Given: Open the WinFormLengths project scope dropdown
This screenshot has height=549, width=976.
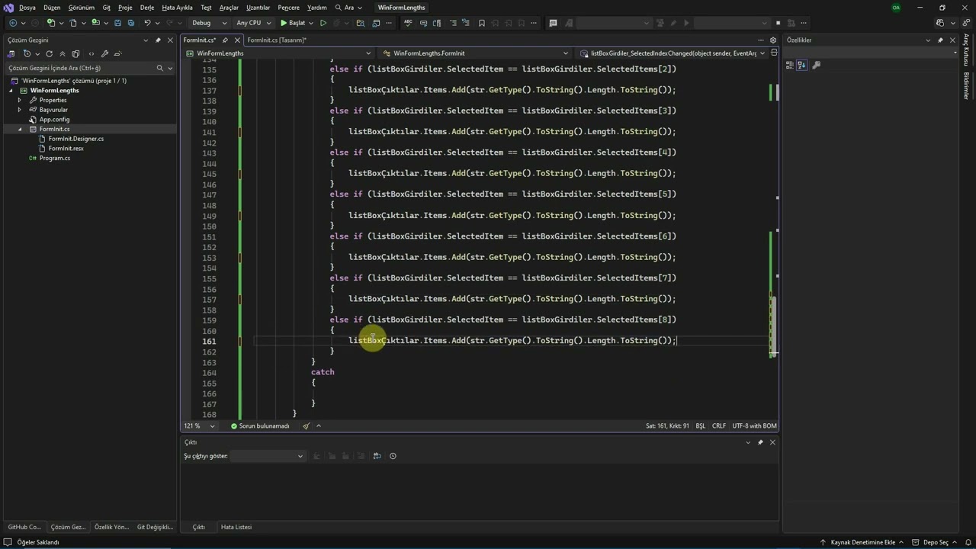Looking at the screenshot, I should point(278,53).
